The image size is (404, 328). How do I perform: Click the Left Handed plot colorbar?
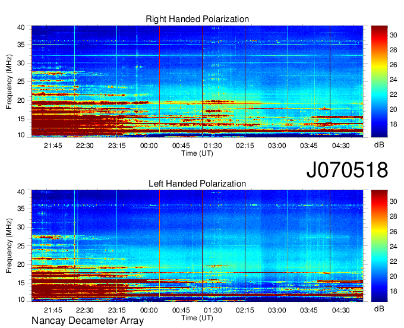379,246
